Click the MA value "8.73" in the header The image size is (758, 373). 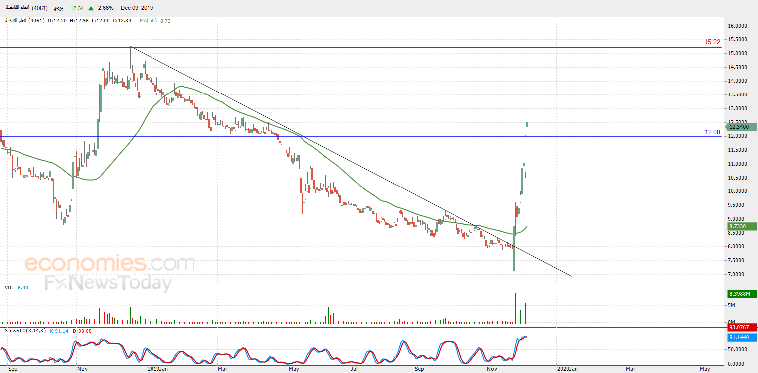click(x=165, y=21)
